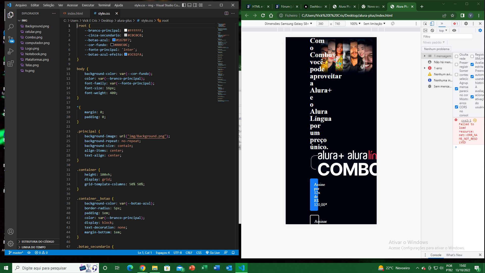Open the Search view in VS Code
This screenshot has height=273, width=485.
(x=10, y=27)
